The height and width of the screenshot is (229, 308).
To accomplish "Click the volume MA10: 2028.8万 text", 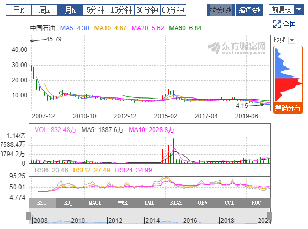I will [152, 130].
